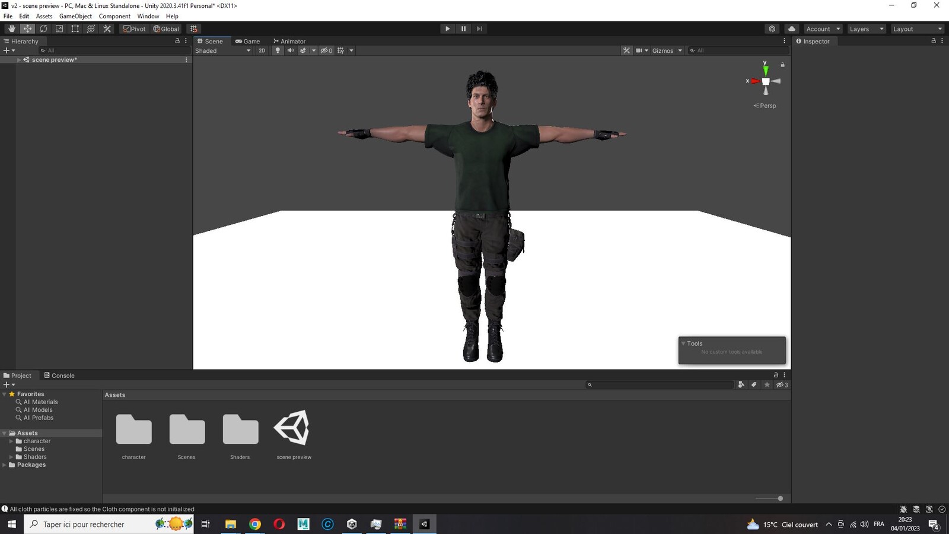Open Unity Hub from taskbar
Viewport: 949px width, 534px height.
click(x=352, y=524)
